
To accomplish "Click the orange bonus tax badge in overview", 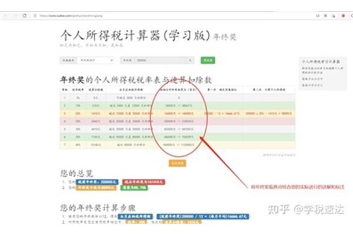I will pyautogui.click(x=96, y=187).
